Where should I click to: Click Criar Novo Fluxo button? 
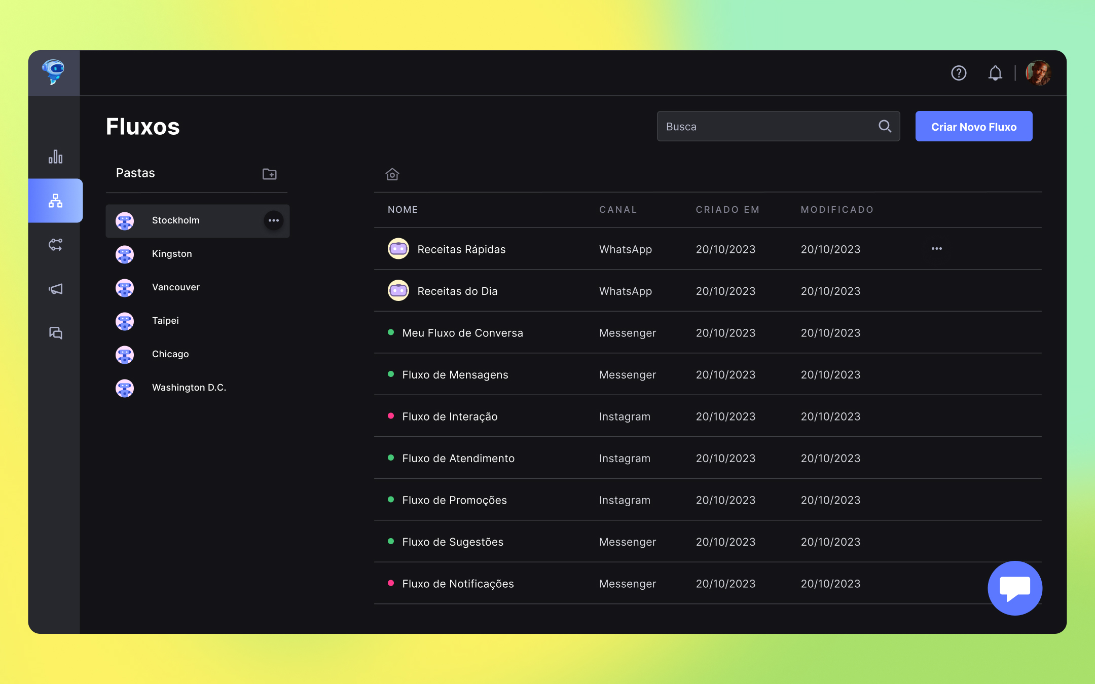click(973, 126)
